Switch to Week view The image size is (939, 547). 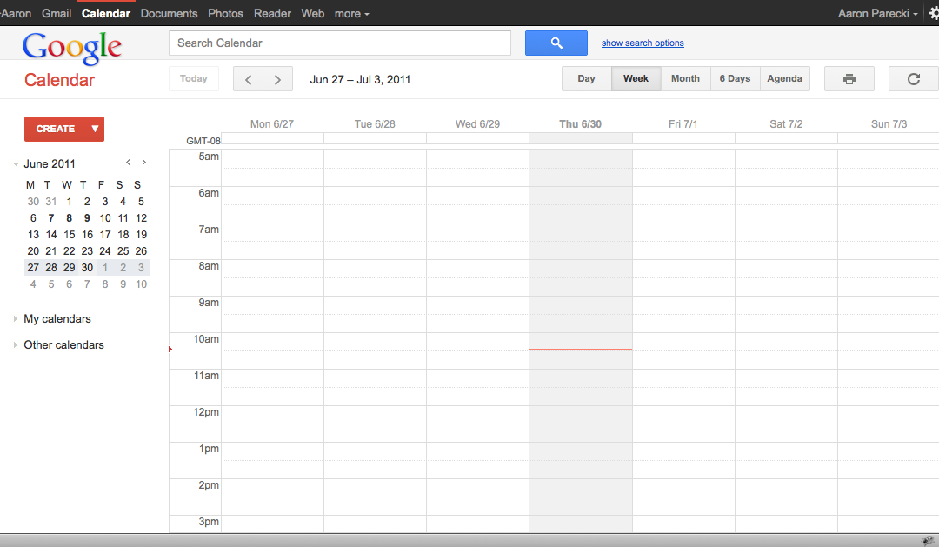tap(636, 78)
